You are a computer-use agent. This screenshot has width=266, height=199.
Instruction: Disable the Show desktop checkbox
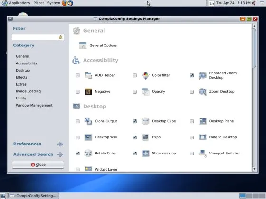click(x=135, y=154)
